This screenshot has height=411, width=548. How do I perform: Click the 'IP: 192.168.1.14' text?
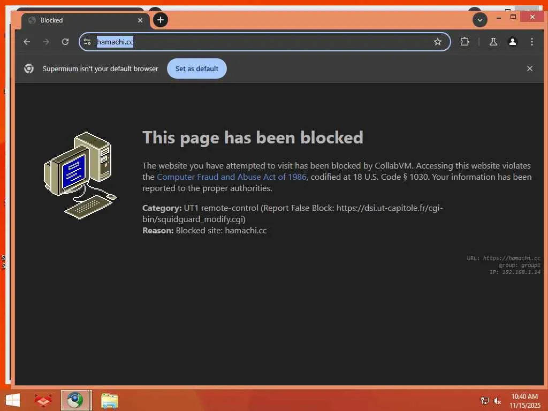(515, 272)
